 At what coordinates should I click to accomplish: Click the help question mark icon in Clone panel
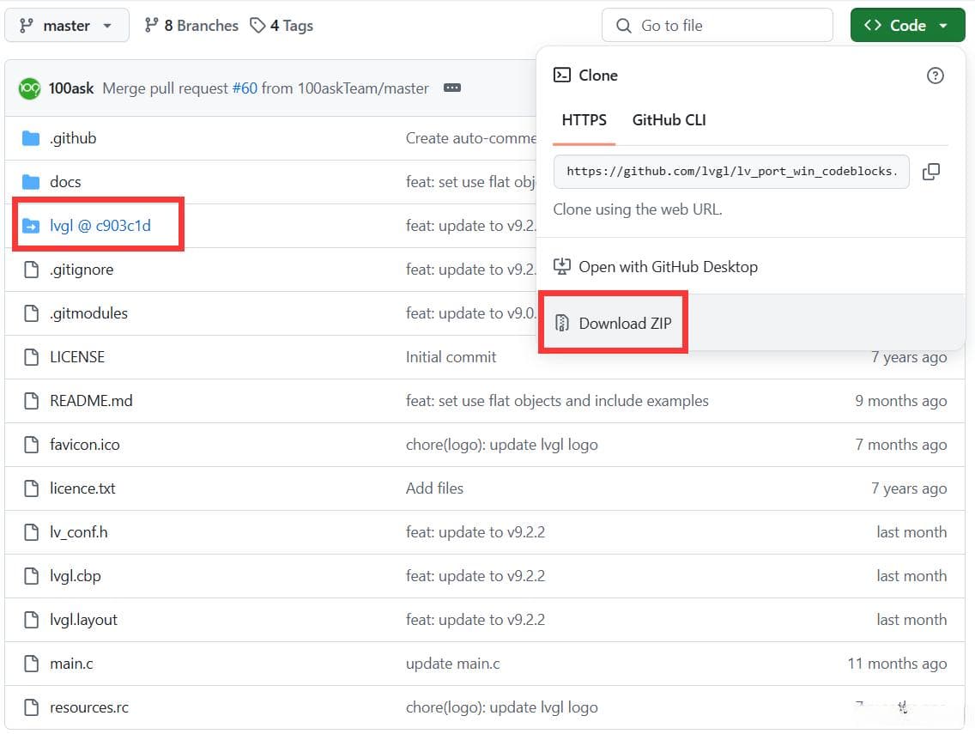pos(935,76)
